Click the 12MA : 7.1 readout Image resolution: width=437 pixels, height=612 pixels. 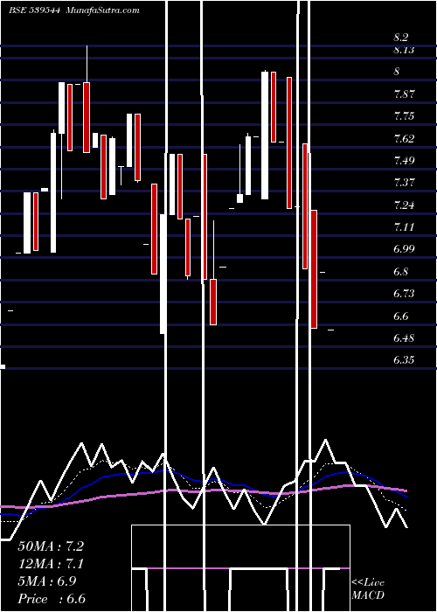51,564
